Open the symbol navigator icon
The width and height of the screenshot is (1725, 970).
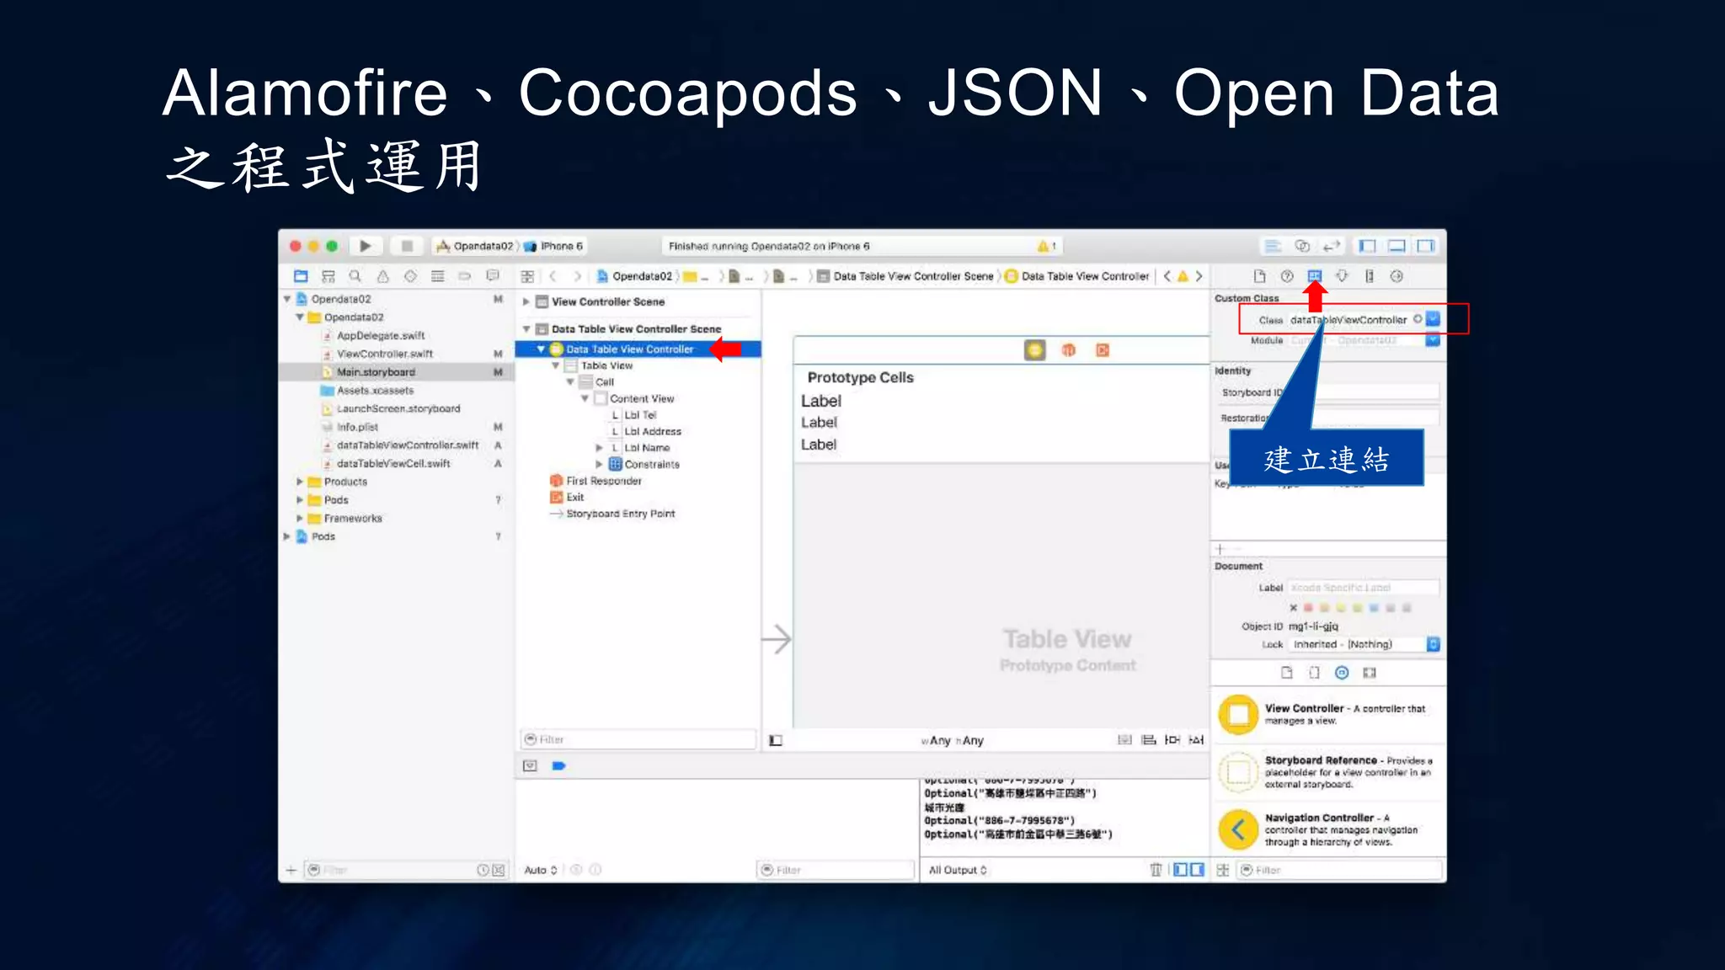pyautogui.click(x=328, y=276)
